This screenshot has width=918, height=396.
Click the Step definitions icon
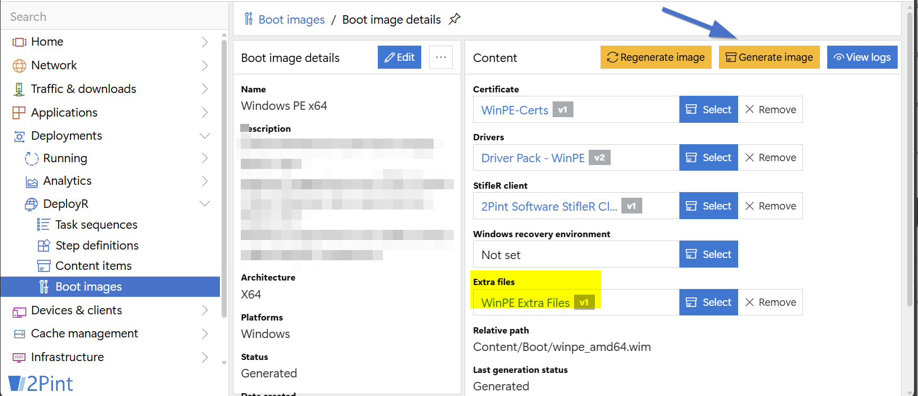43,246
